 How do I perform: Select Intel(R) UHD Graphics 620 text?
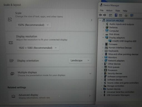[124, 41]
